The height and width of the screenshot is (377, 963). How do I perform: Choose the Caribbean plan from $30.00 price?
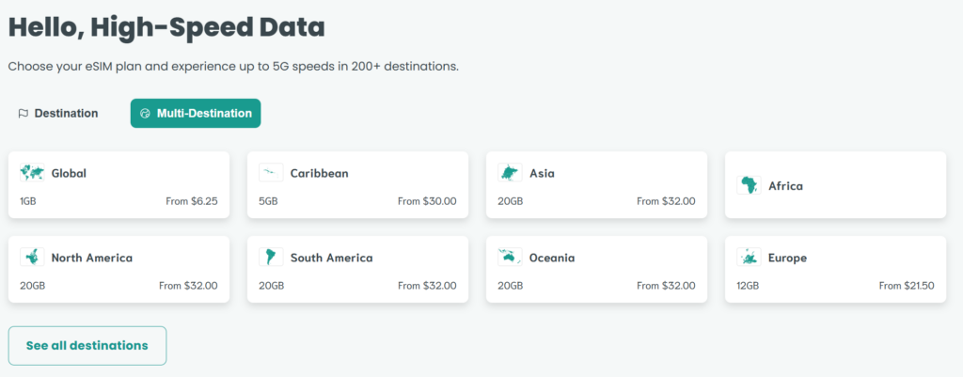pos(427,201)
